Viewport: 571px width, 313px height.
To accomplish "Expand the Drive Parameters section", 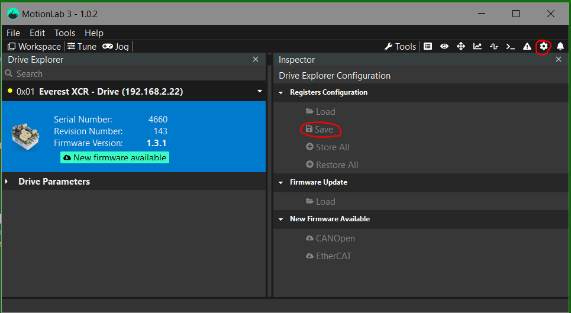I will (7, 182).
